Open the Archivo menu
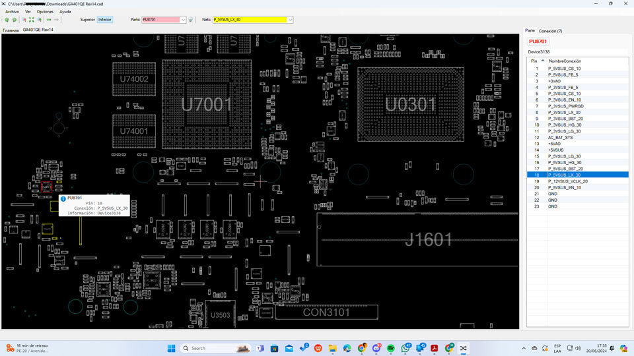 12,12
